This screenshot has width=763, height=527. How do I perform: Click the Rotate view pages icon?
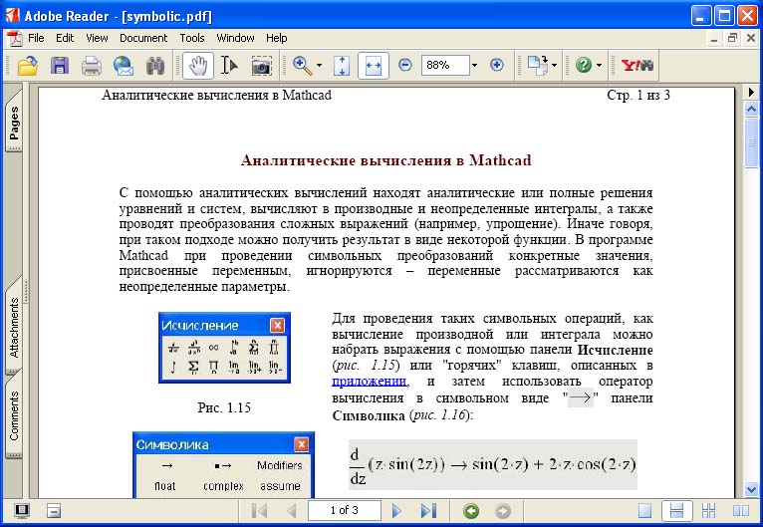[x=538, y=65]
